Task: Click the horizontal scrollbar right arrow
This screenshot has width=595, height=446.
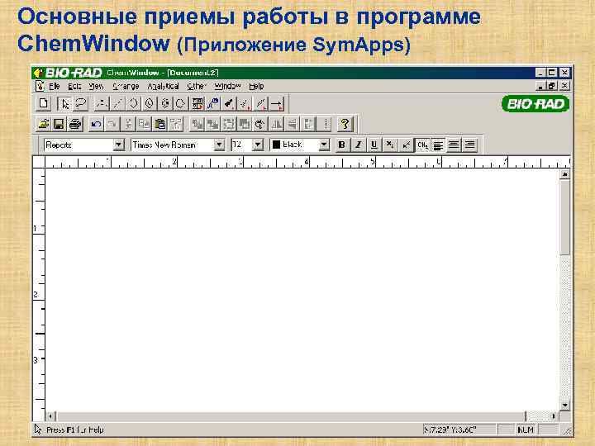Action: point(555,416)
